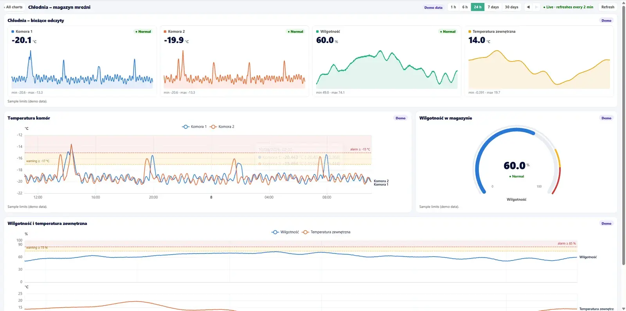626x311 pixels.
Task: Click Demo badge of Wilgotność i temperatura zewnętrzna
Action: tap(606, 223)
